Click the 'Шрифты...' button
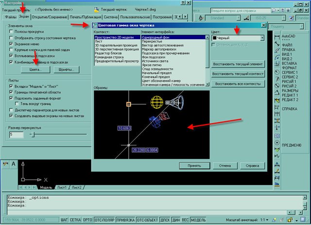The image size is (311, 225). (x=66, y=70)
